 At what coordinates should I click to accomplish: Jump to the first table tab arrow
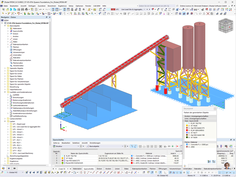click(53, 169)
